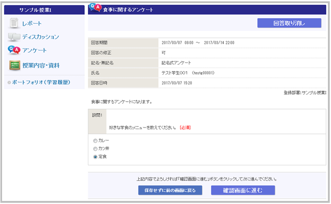This screenshot has width=331, height=204.
Task: Click the 好きな学食のメニュー question text
Action: point(143,128)
